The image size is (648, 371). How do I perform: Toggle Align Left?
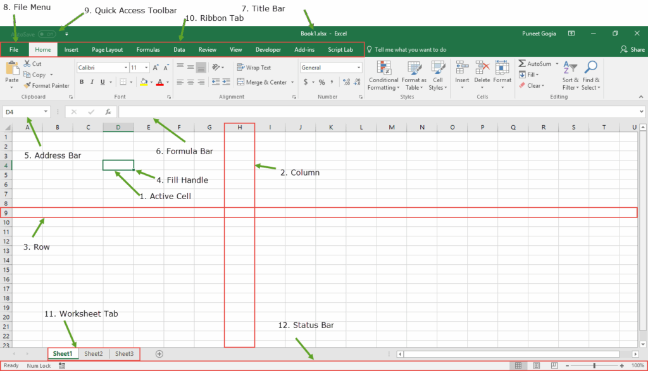[180, 82]
